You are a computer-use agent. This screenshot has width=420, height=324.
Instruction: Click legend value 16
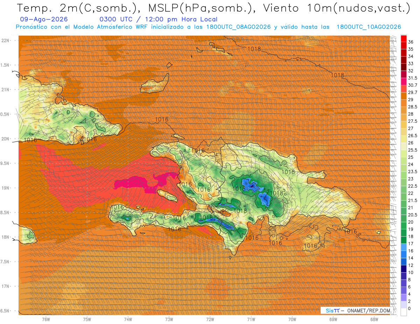pos(411,251)
